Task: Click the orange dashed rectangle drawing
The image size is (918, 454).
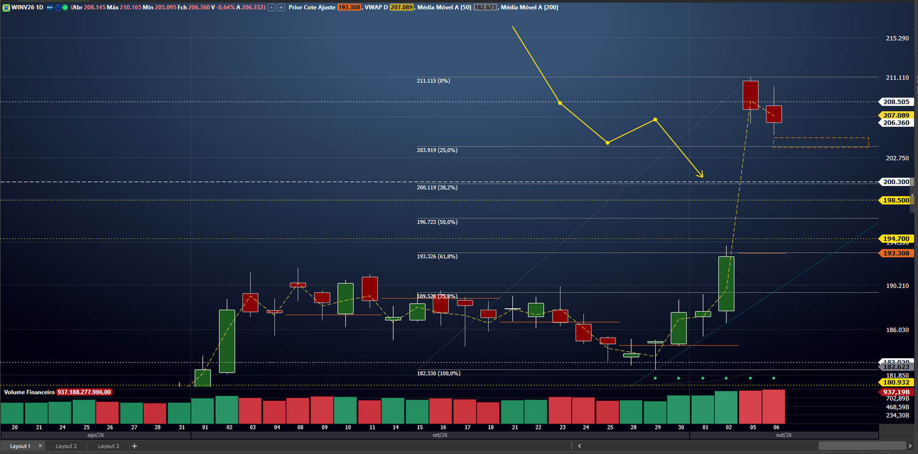Action: click(x=821, y=142)
